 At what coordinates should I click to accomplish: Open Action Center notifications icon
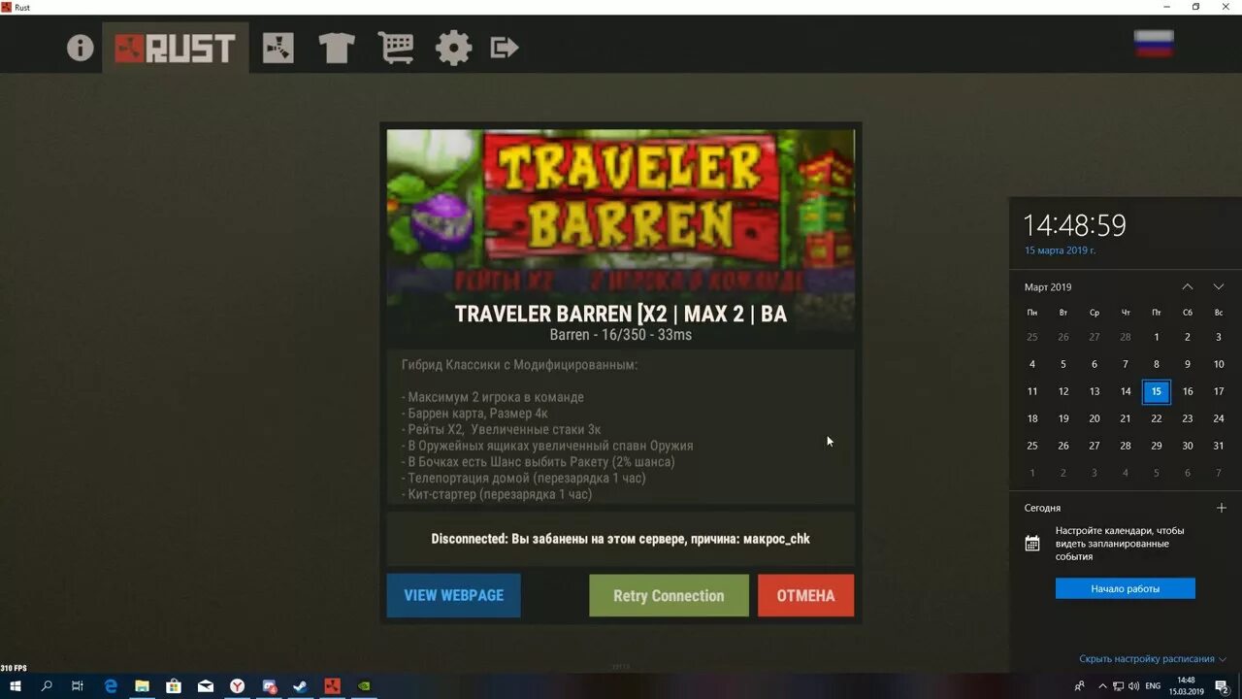(x=1223, y=686)
